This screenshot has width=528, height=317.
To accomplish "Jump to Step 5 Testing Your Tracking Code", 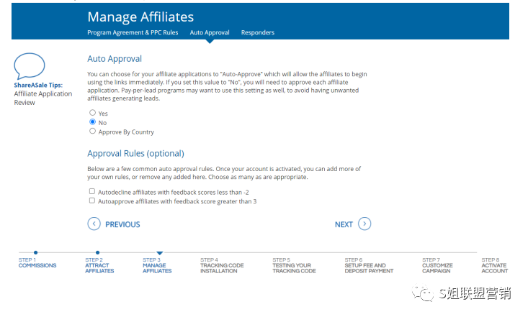I will [x=294, y=267].
